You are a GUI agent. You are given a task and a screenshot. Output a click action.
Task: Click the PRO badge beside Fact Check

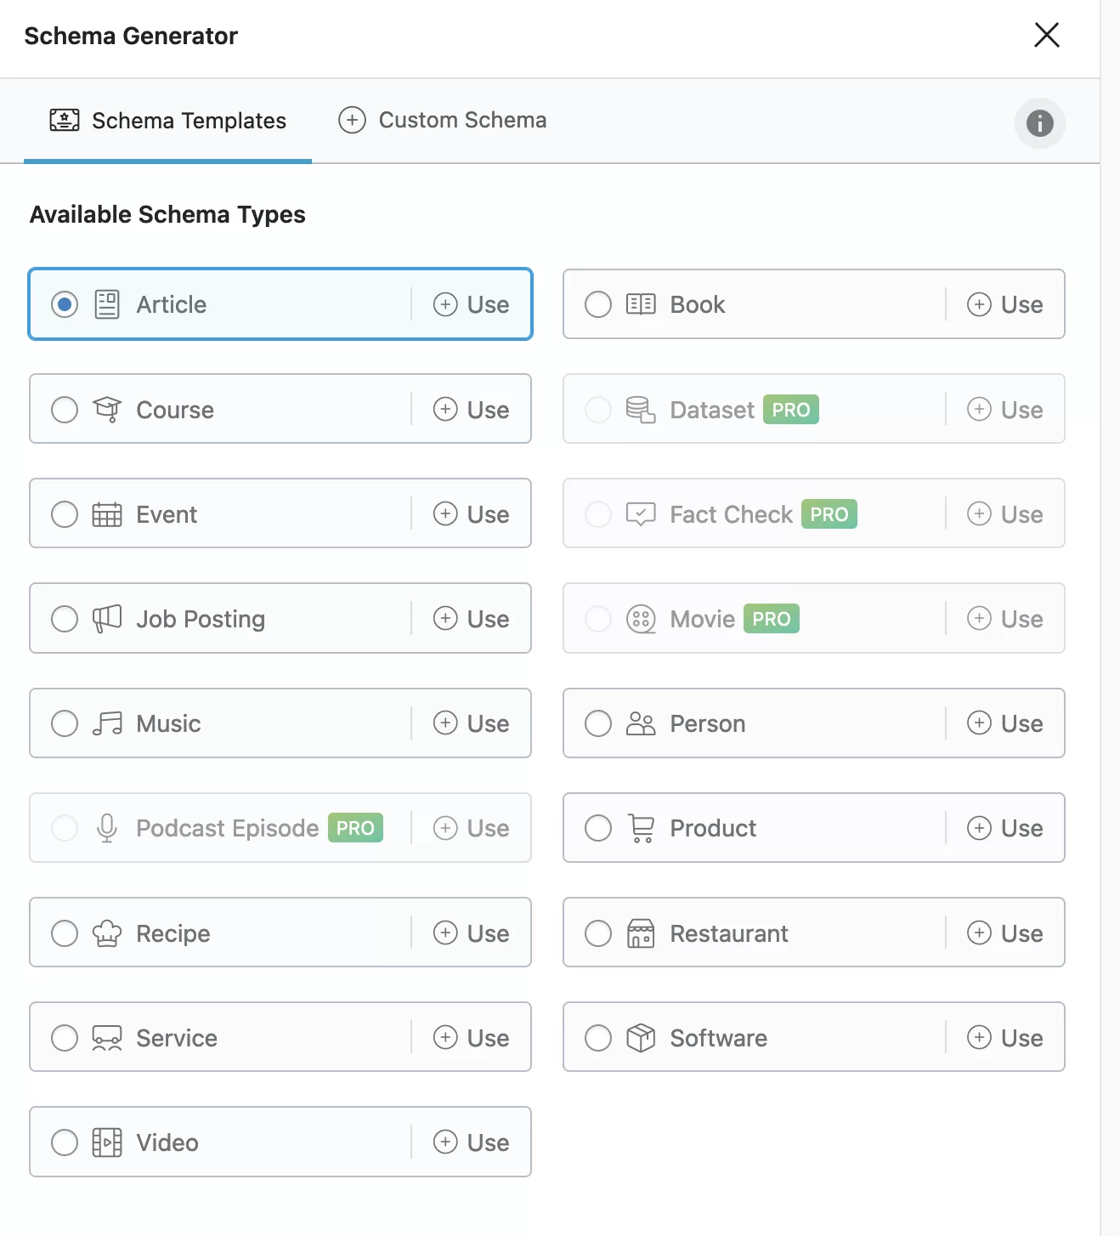point(829,514)
